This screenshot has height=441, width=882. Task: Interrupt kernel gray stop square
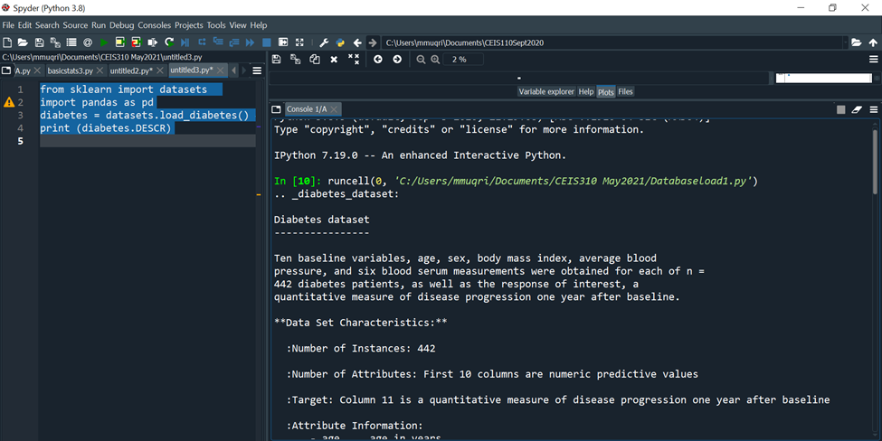point(841,109)
